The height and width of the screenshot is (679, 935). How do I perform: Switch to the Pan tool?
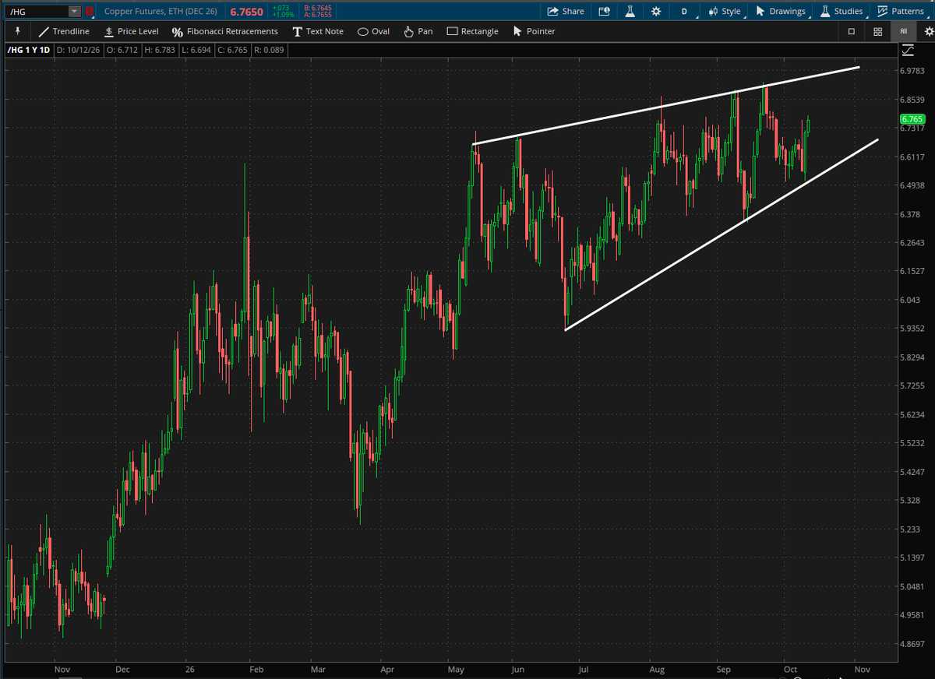tap(418, 31)
